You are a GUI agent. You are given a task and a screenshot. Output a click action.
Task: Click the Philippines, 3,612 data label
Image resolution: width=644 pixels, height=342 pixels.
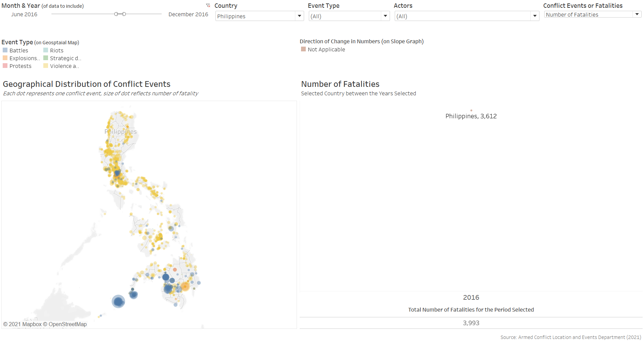click(x=471, y=116)
